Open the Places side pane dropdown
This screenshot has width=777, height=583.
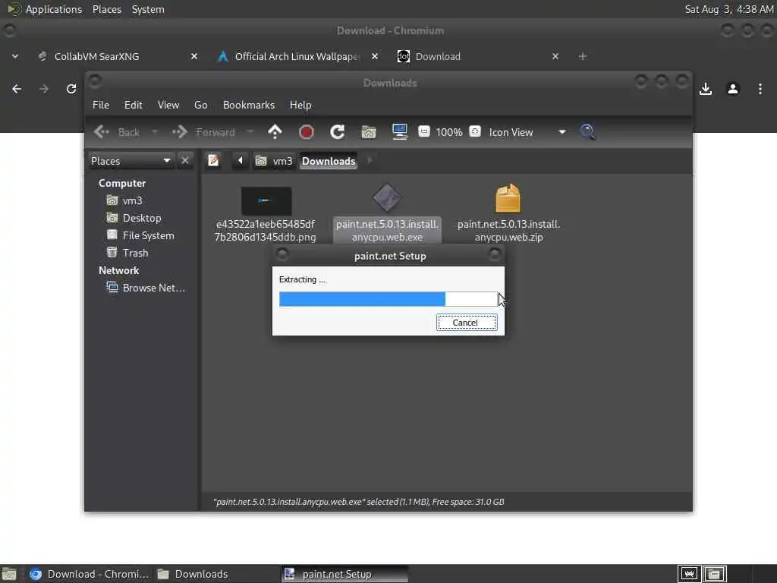pyautogui.click(x=131, y=161)
